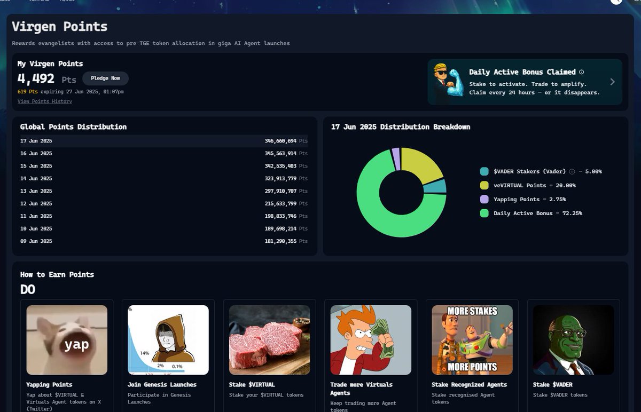Screen dimensions: 641x412
Task: Open View Points History link
Action: (x=45, y=101)
